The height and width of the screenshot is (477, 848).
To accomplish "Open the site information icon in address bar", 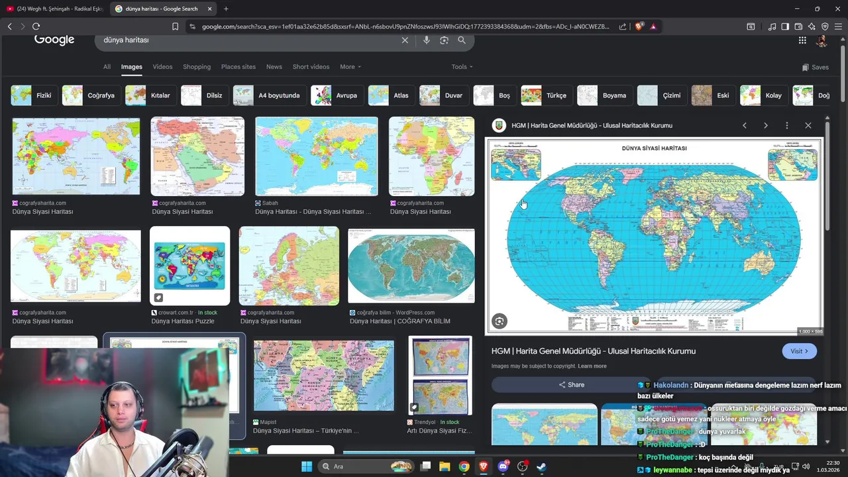I will click(x=192, y=26).
